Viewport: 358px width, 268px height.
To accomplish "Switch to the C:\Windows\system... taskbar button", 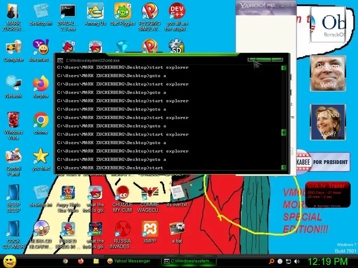I will [188, 261].
